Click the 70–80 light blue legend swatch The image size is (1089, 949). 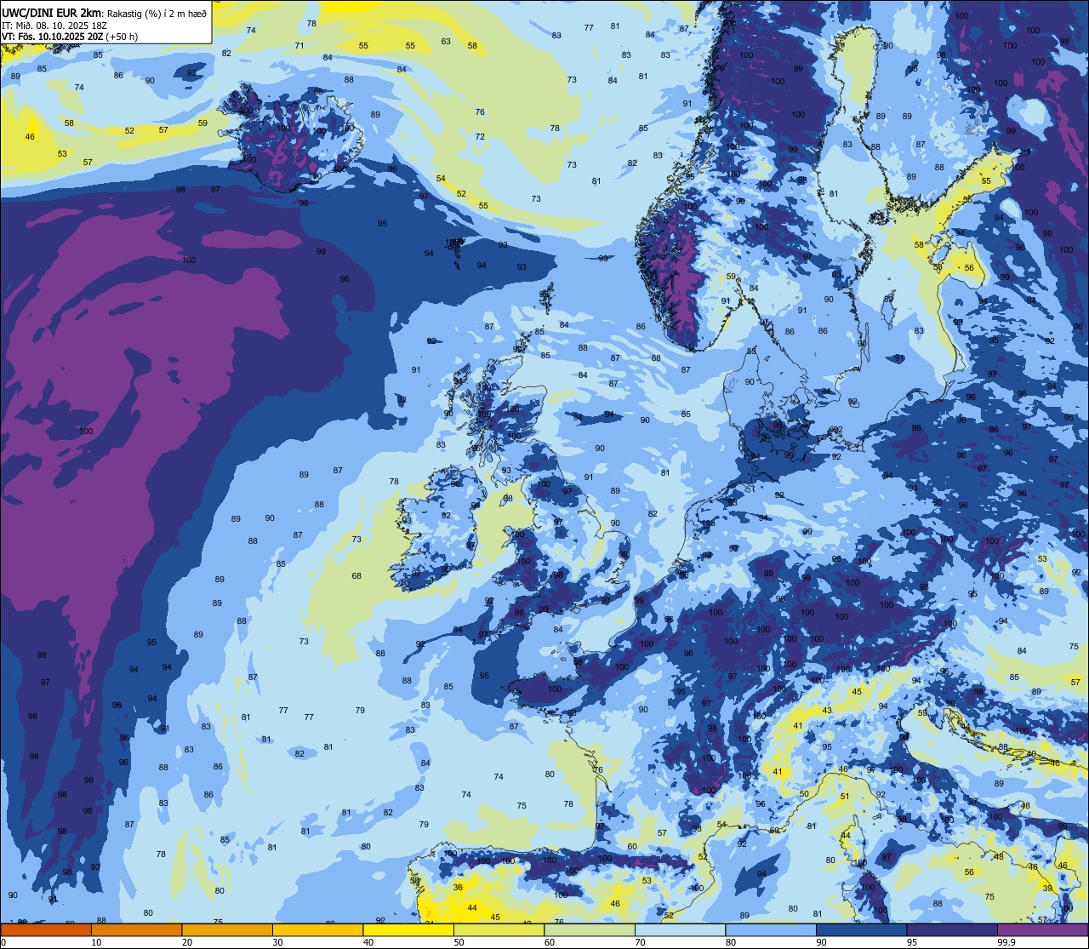tap(680, 929)
